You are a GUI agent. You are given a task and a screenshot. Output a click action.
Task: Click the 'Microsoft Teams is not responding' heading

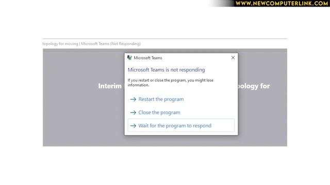click(166, 70)
